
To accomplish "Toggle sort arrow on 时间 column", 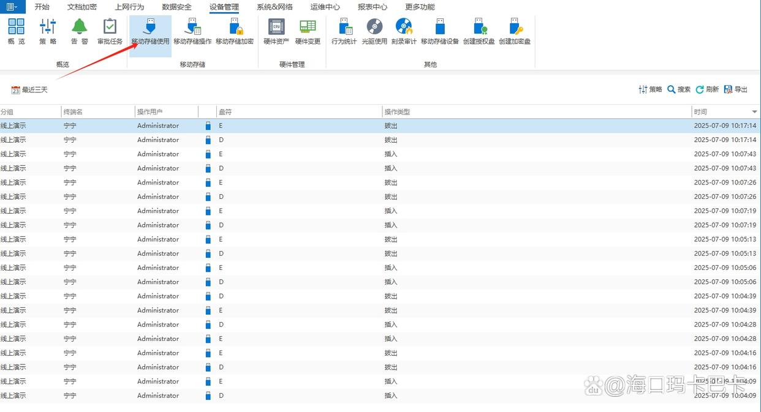I will pyautogui.click(x=754, y=112).
